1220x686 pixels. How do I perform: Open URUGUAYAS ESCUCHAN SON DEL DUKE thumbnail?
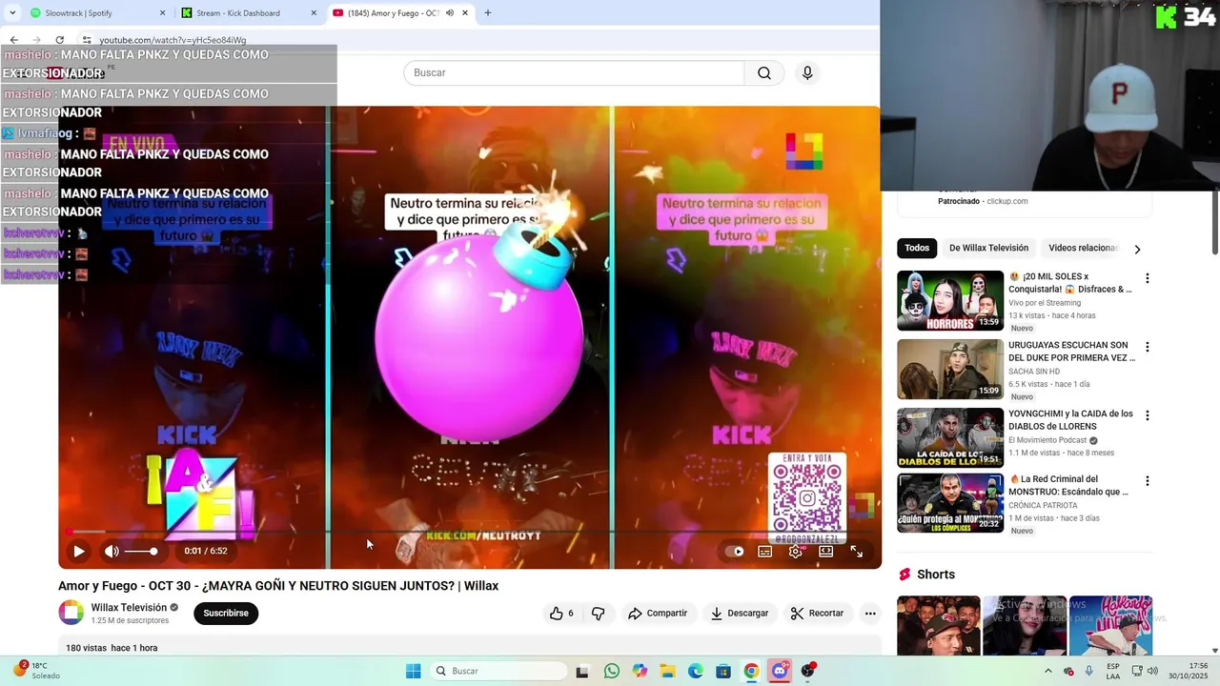950,369
